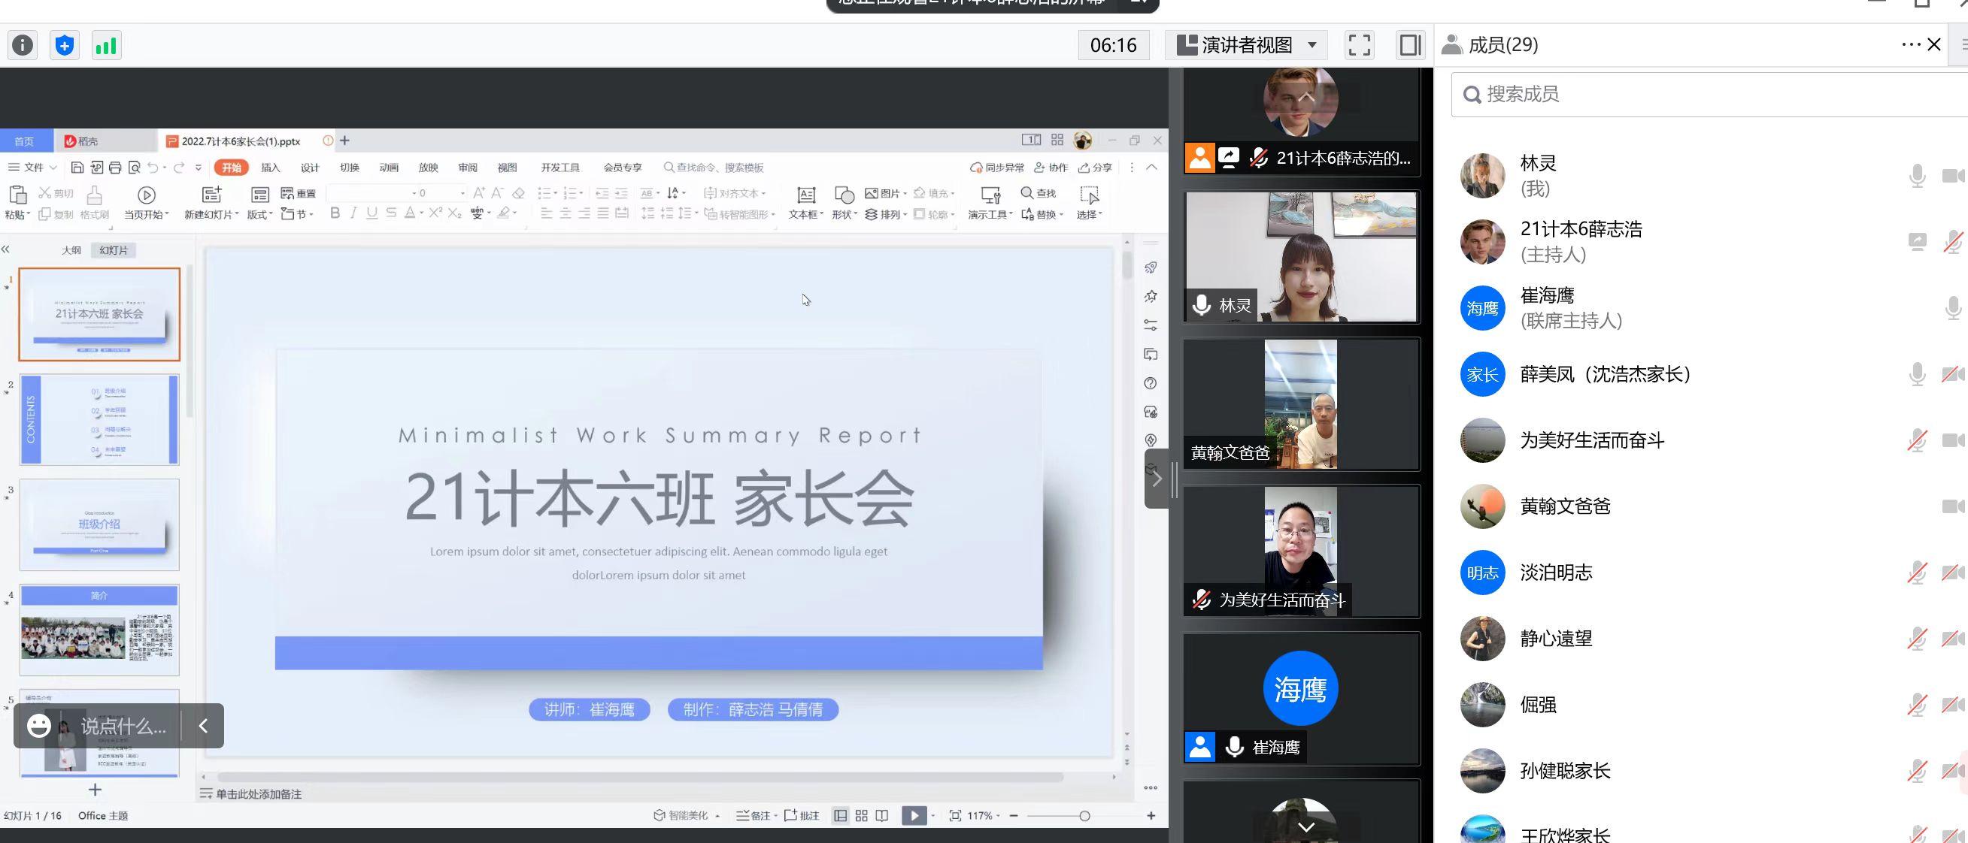
Task: Click 智能美化 in status bar
Action: (687, 815)
